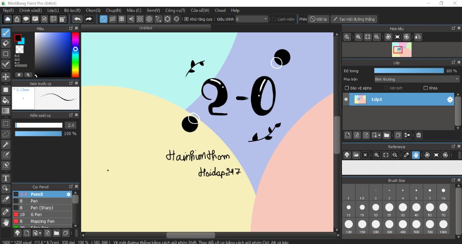
Task: Click transparent color swatch
Action: click(x=19, y=50)
